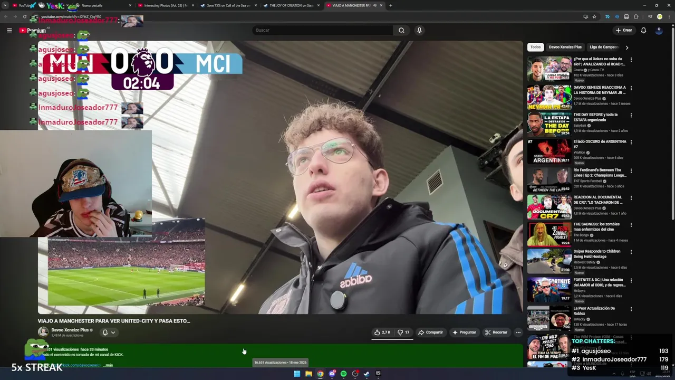675x380 pixels.
Task: Bookmark this page with the star icon
Action: [594, 16]
